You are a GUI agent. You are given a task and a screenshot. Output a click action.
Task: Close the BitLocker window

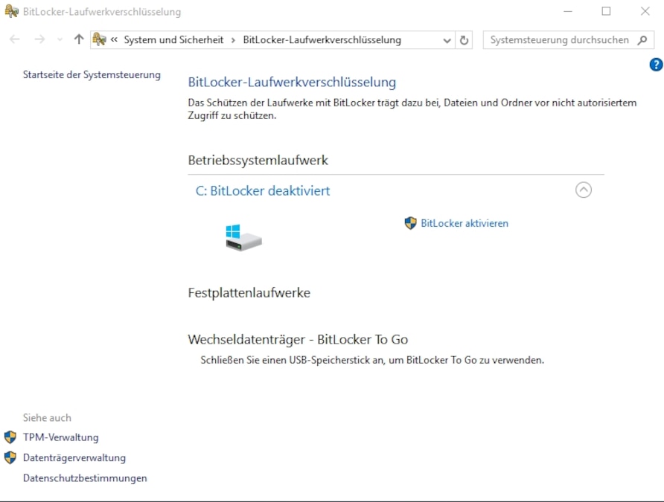[645, 11]
